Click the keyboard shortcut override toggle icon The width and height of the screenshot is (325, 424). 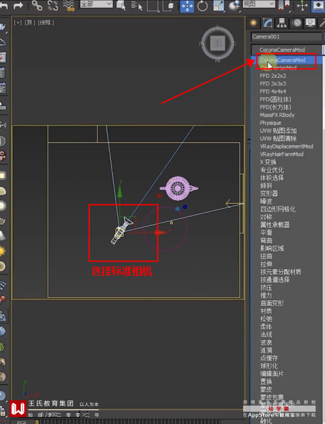pos(318,6)
